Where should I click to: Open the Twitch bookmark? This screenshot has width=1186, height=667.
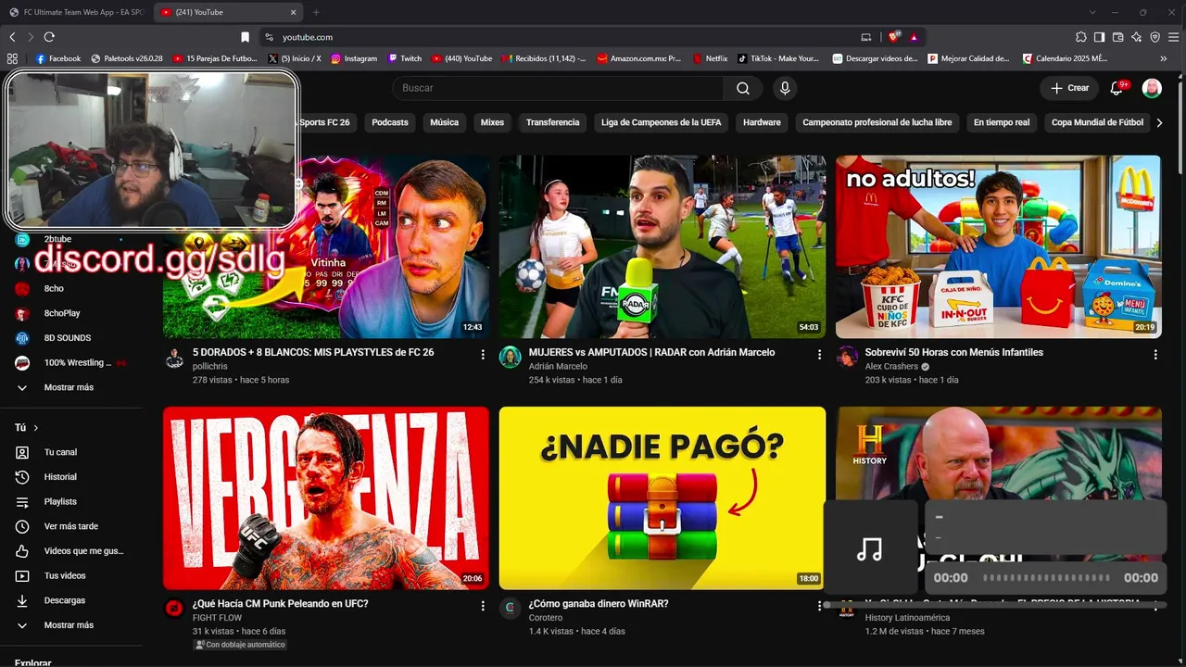[x=405, y=58]
